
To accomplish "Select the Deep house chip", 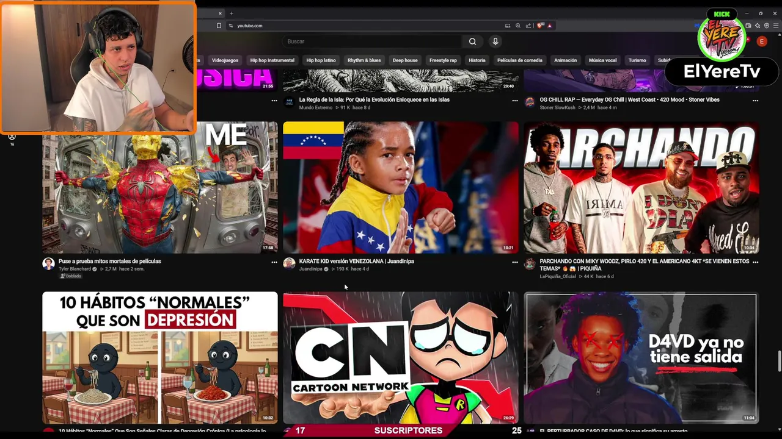I will [405, 60].
